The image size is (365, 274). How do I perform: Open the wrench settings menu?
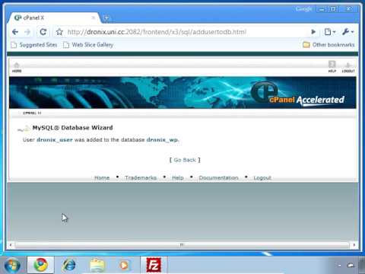click(x=348, y=32)
